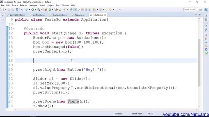This screenshot has height=117, width=209.
Task: Close the Tests3d.java editor tab
Action: [x=105, y=15]
